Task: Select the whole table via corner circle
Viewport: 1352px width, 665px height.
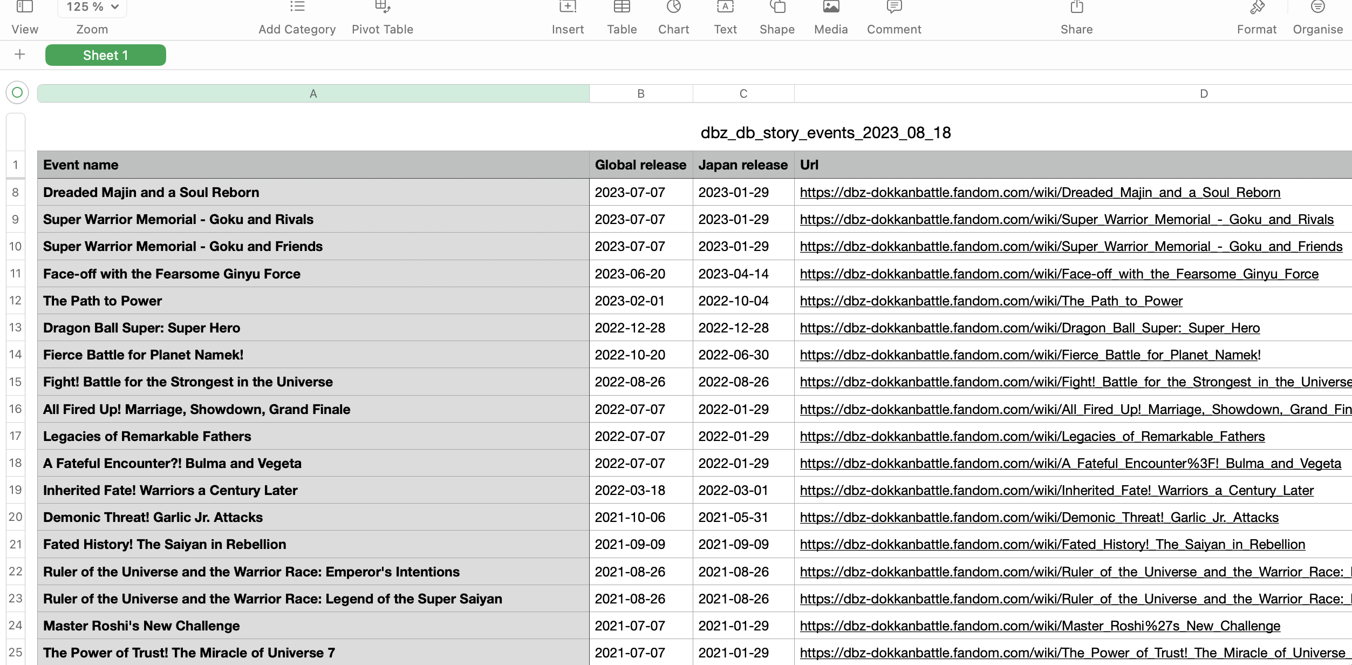Action: (x=17, y=92)
